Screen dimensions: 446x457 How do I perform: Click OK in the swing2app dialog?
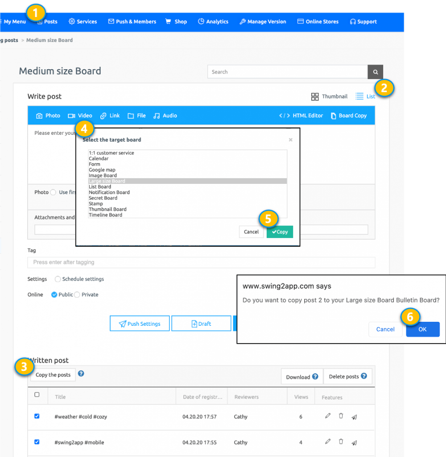tap(422, 329)
